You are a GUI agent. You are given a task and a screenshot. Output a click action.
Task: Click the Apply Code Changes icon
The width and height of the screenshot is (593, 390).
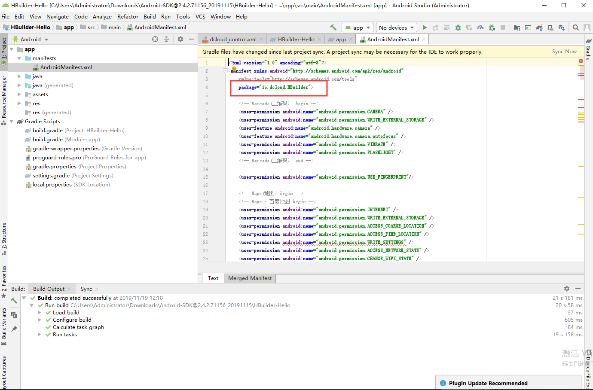(x=447, y=27)
